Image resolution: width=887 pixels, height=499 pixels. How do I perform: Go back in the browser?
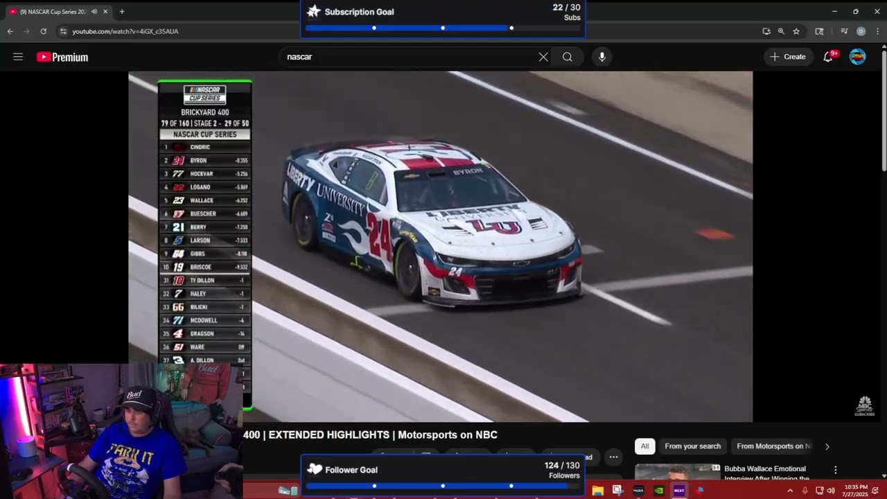[10, 31]
